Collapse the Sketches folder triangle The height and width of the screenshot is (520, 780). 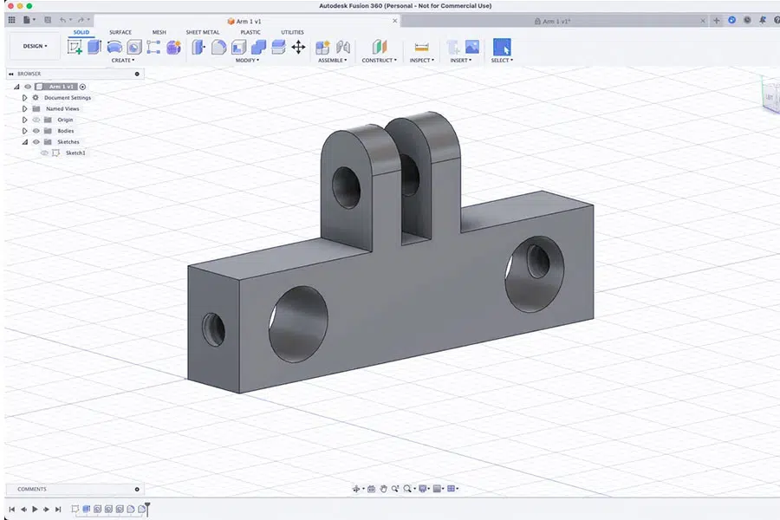pos(25,142)
